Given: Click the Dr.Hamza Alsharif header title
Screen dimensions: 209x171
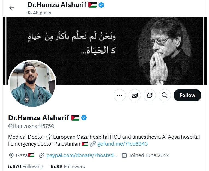Looking at the screenshot, I should tap(57, 5).
